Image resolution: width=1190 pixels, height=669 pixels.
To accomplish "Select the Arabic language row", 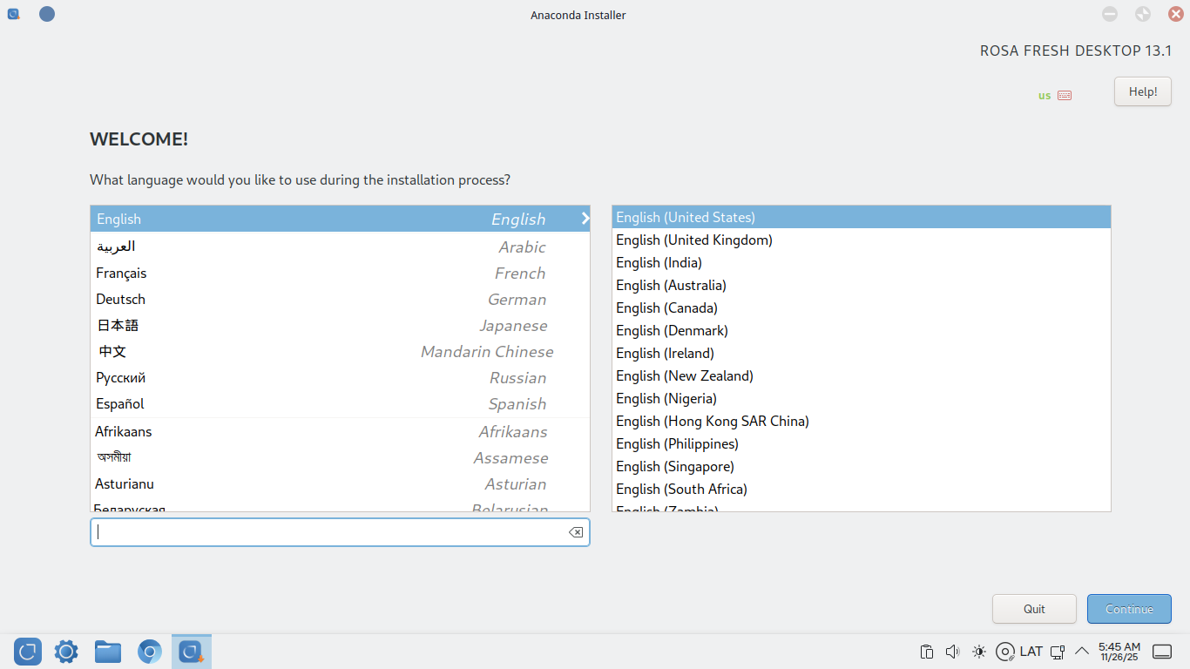I will point(340,247).
